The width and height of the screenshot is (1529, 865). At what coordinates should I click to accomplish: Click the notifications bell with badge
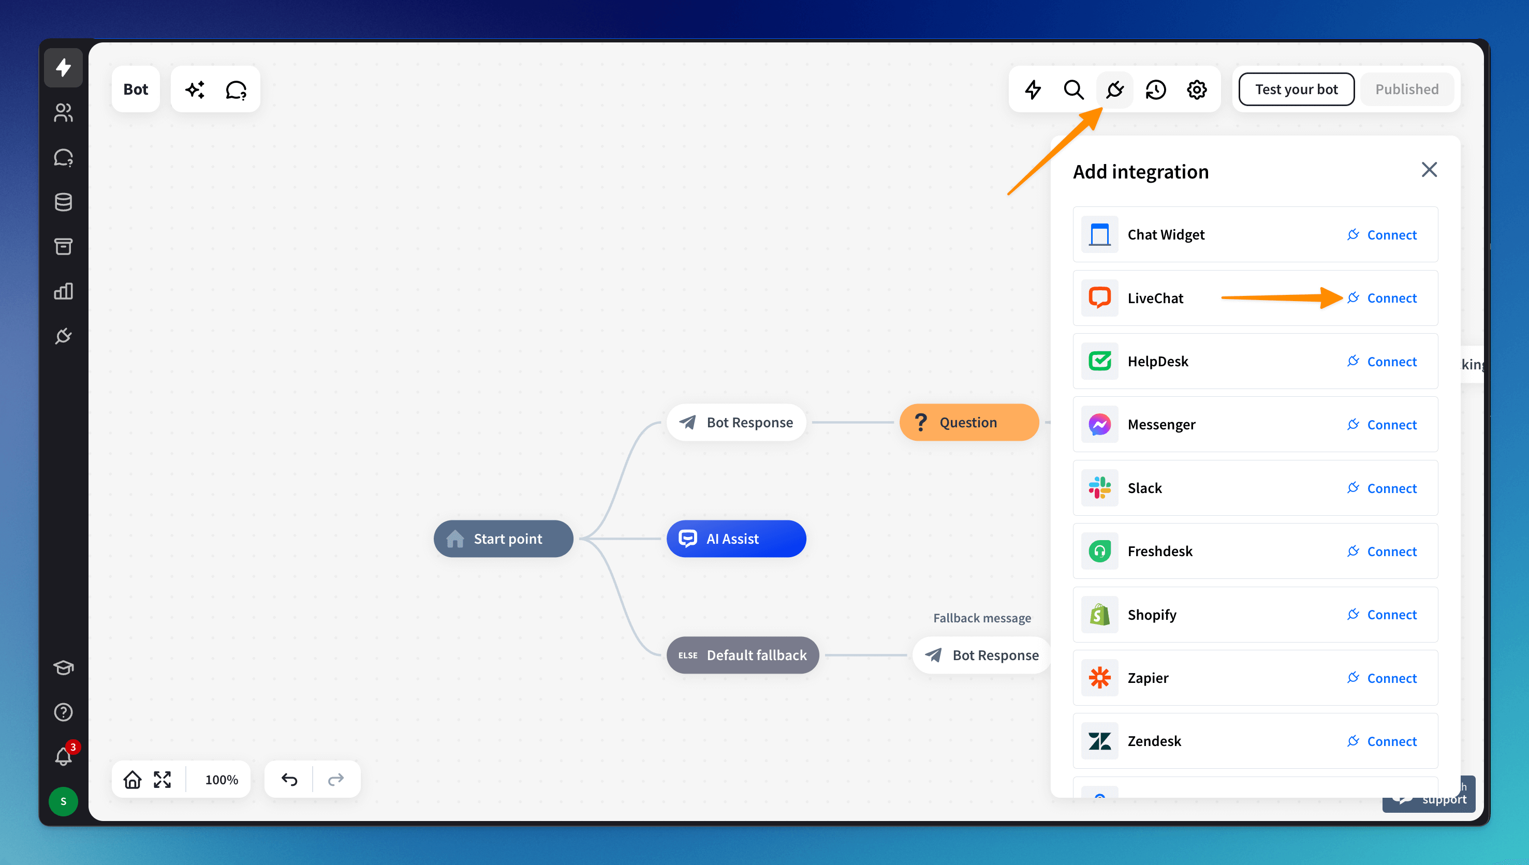(64, 756)
